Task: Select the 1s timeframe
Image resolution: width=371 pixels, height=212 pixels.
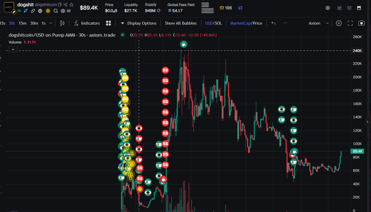Action: coord(44,23)
